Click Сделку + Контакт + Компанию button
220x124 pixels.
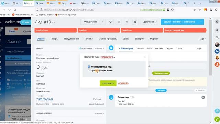[x=179, y=22]
